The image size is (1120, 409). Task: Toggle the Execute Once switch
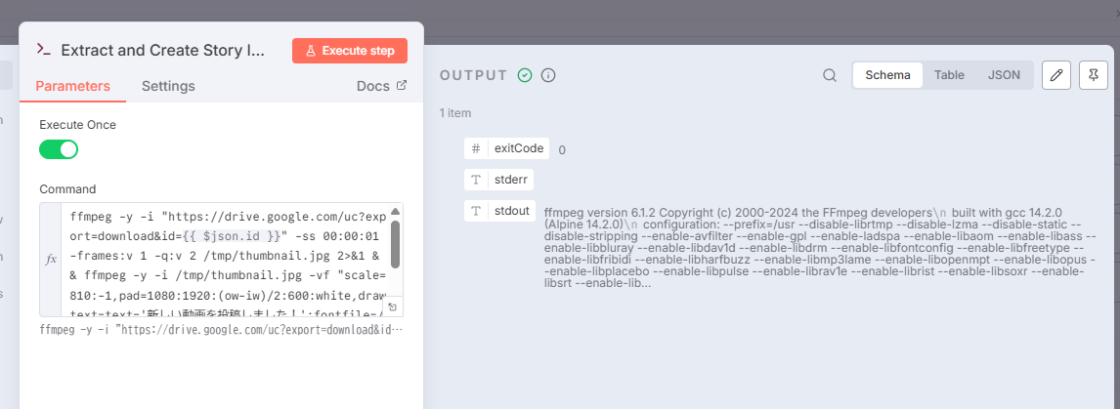(x=59, y=149)
